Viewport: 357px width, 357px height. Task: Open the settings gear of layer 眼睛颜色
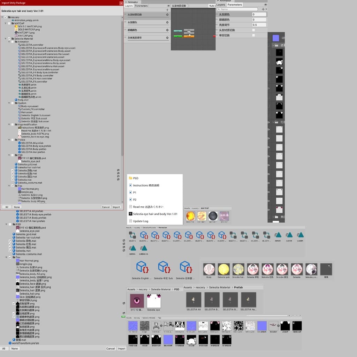[x=167, y=30]
